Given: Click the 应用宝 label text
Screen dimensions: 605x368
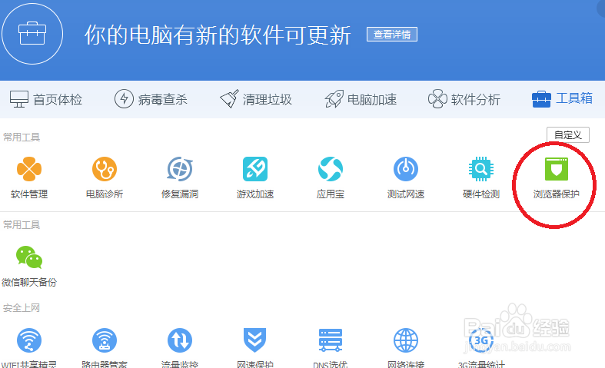Looking at the screenshot, I should pos(331,194).
